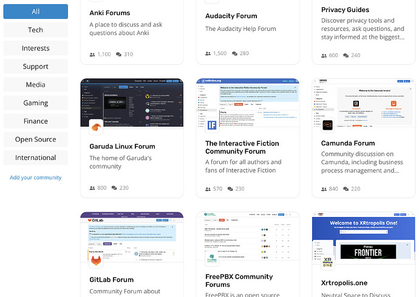Click 'The Audacity Help Forum' description

tap(240, 29)
